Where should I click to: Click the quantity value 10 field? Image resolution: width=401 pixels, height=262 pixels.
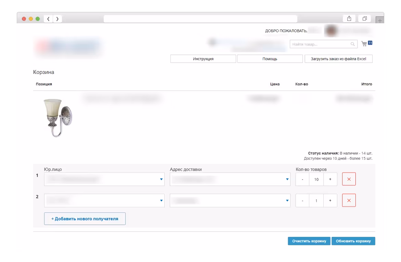coord(316,180)
